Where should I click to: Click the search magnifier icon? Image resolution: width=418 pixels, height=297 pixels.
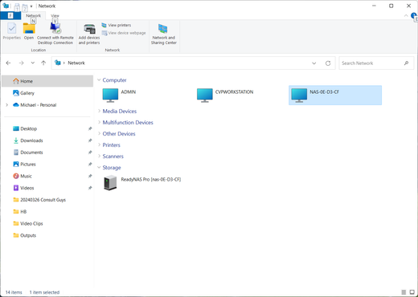tap(406, 63)
